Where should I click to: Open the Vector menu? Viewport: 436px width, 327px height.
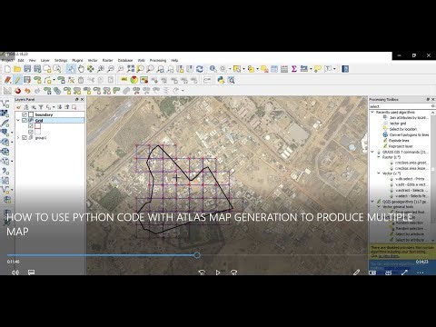tap(93, 60)
